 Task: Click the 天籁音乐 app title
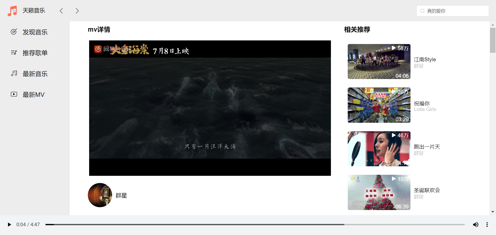34,11
